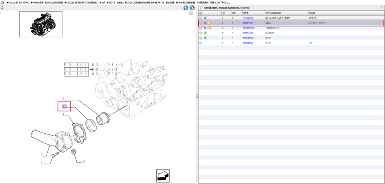Click highlighted callout 2 in diagram
The height and width of the screenshot is (184, 385).
[64, 106]
